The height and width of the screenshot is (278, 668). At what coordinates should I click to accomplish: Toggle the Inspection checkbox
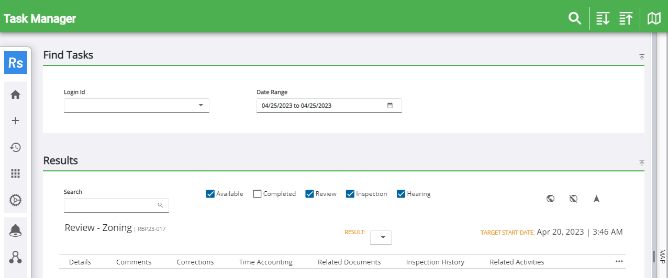(350, 194)
